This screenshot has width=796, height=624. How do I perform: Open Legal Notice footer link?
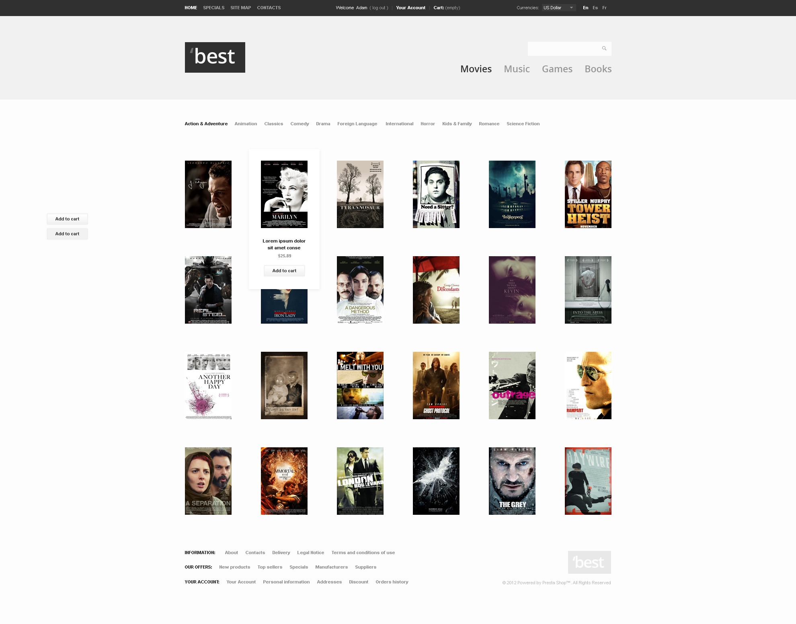tap(310, 553)
